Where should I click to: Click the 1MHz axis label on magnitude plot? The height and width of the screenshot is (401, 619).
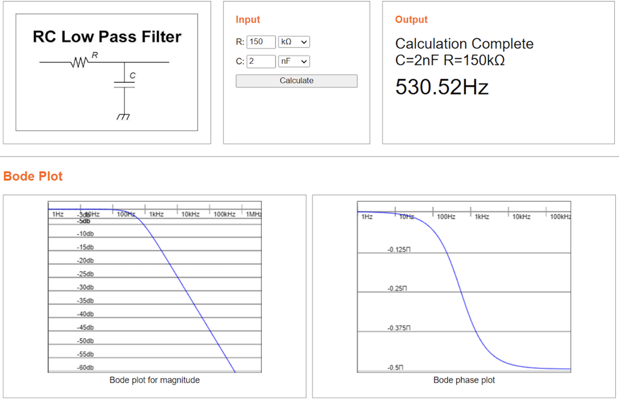click(x=253, y=214)
